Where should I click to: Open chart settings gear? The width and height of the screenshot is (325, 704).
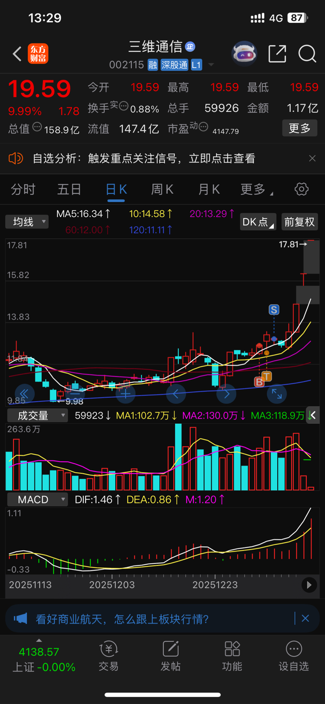(x=301, y=189)
